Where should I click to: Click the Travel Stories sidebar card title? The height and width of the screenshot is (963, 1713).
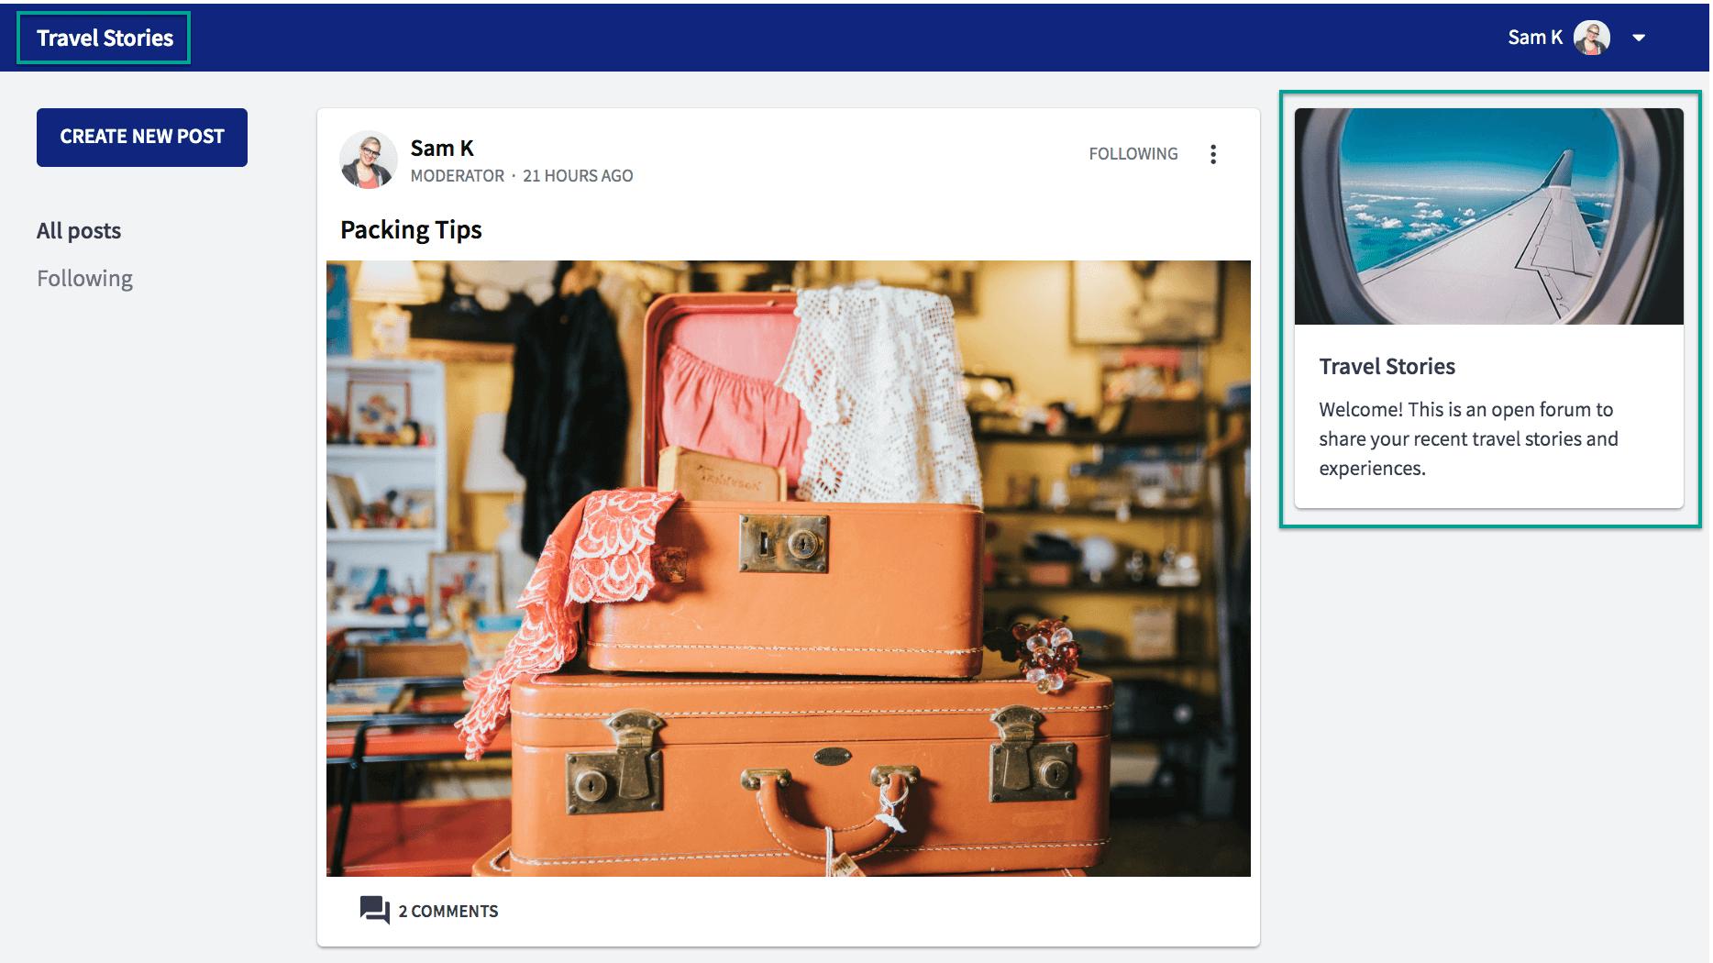1387,367
